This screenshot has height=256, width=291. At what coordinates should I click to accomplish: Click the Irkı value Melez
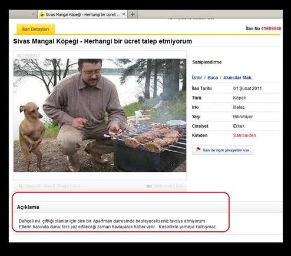(239, 107)
